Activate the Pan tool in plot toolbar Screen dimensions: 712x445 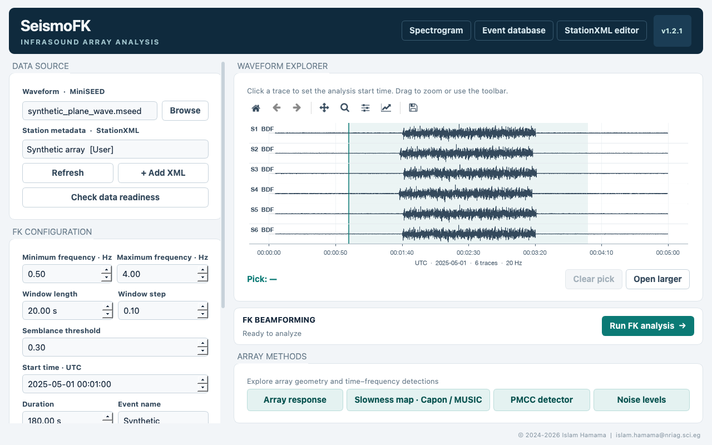click(x=324, y=108)
